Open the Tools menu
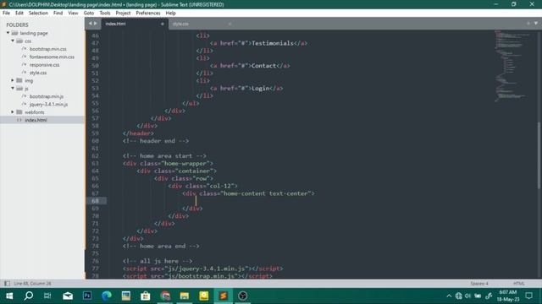The width and height of the screenshot is (542, 304). (105, 14)
